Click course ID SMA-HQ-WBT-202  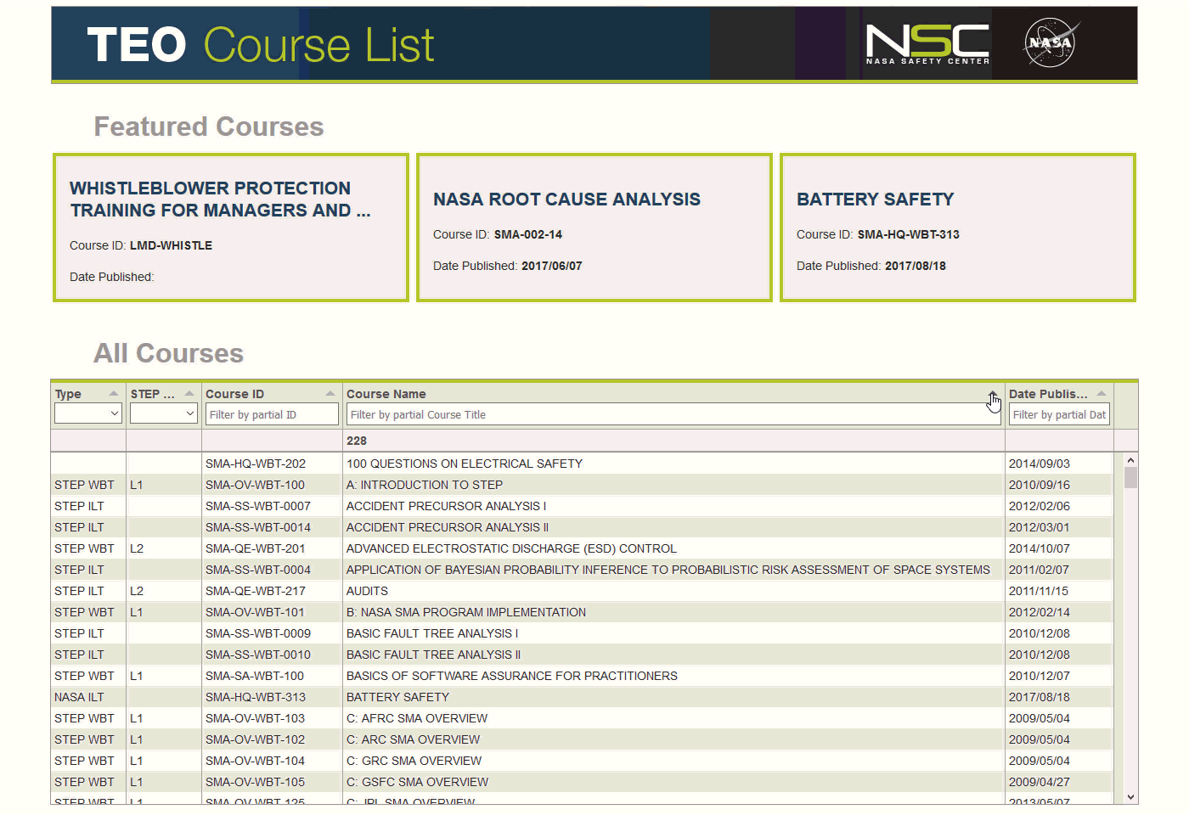tap(256, 464)
